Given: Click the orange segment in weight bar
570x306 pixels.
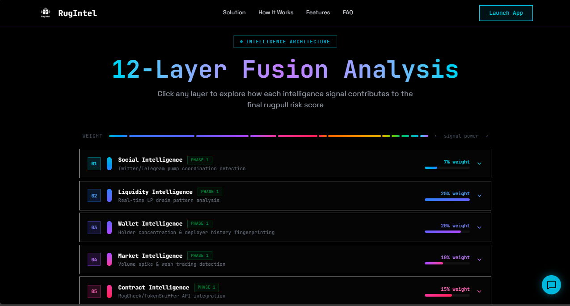Looking at the screenshot, I should tap(354, 136).
